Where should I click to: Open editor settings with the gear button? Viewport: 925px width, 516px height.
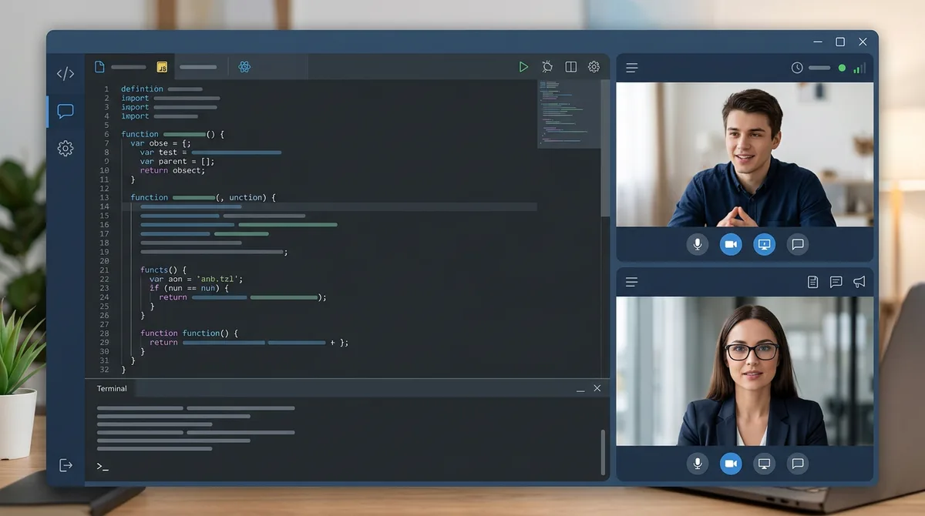[x=593, y=67]
